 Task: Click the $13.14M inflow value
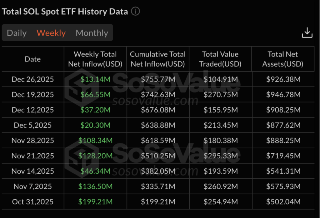(x=95, y=79)
